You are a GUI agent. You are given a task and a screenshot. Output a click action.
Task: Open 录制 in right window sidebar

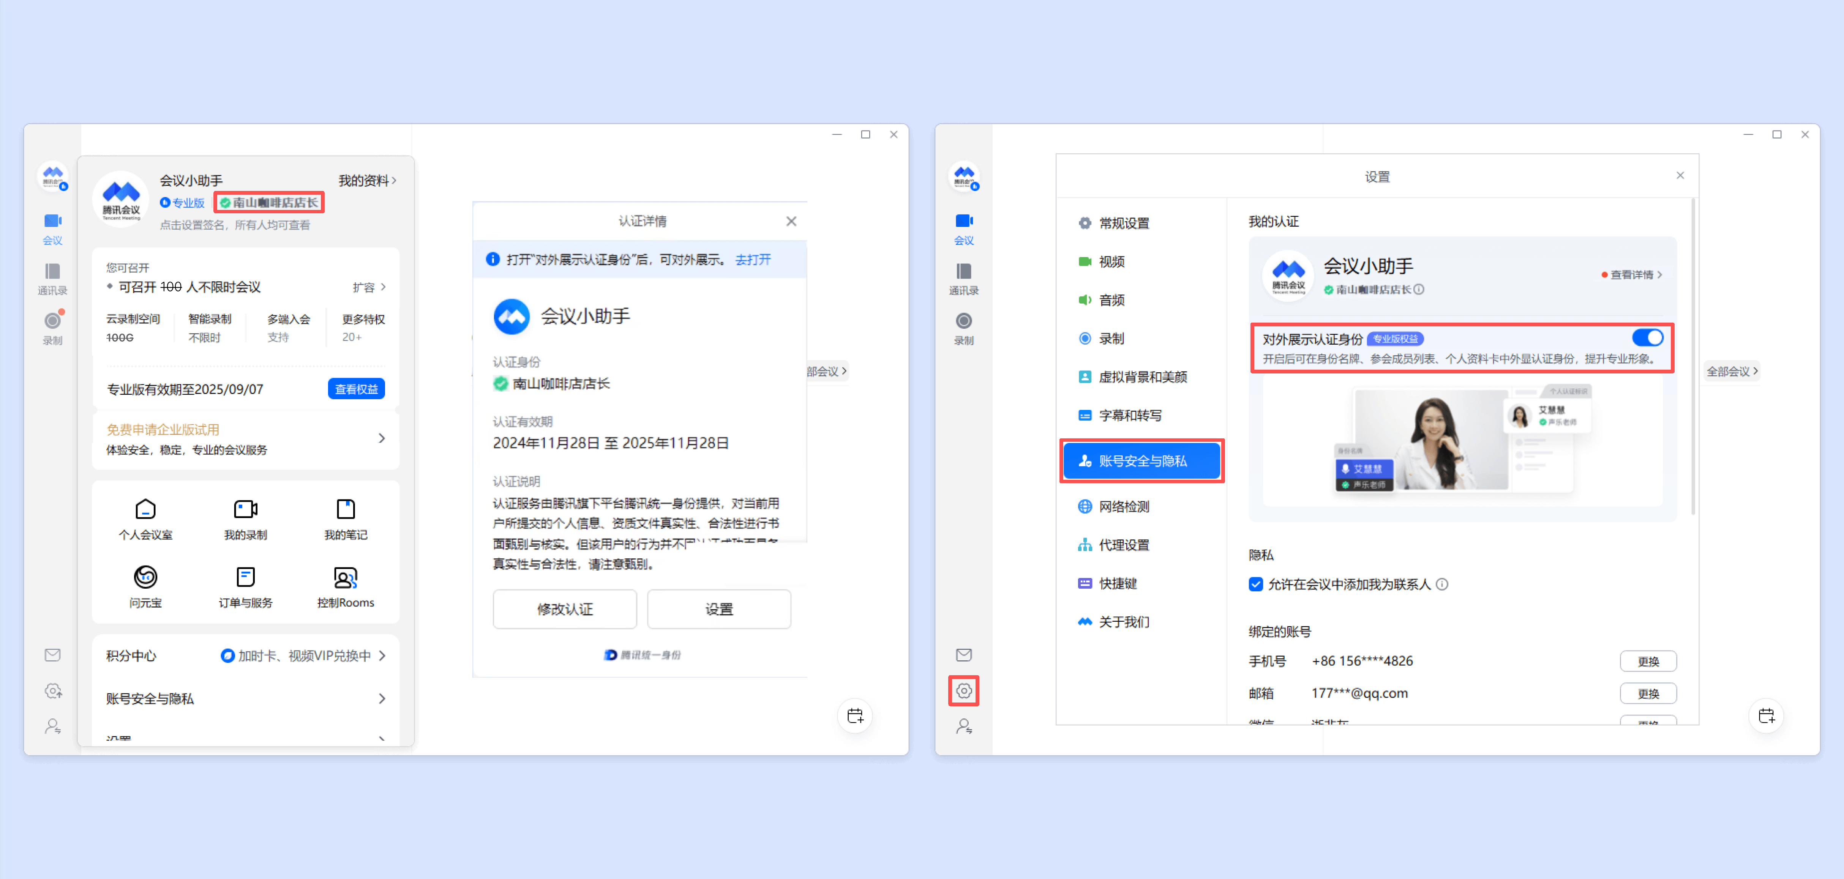click(963, 328)
